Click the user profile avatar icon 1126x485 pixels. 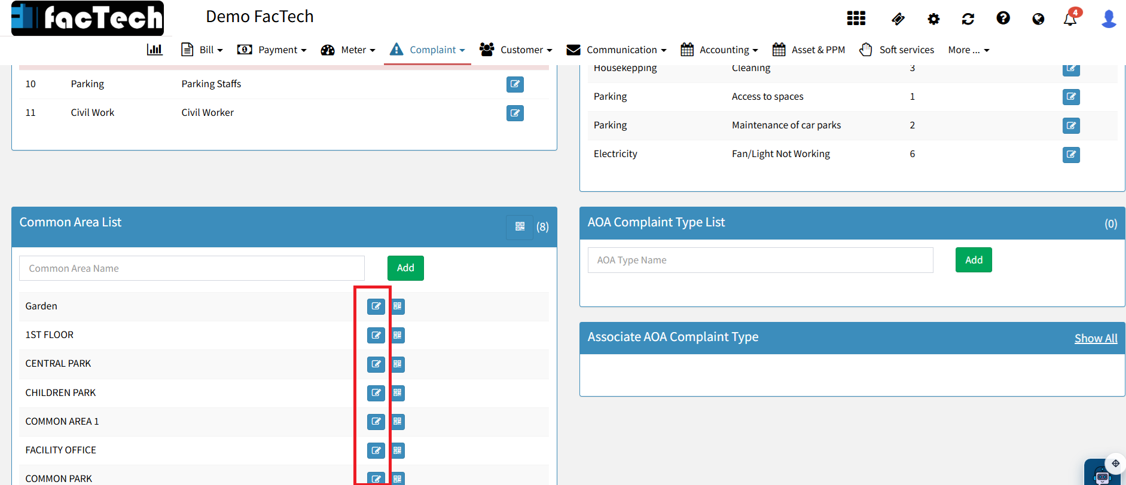click(x=1108, y=19)
